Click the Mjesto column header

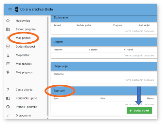click(150, 98)
